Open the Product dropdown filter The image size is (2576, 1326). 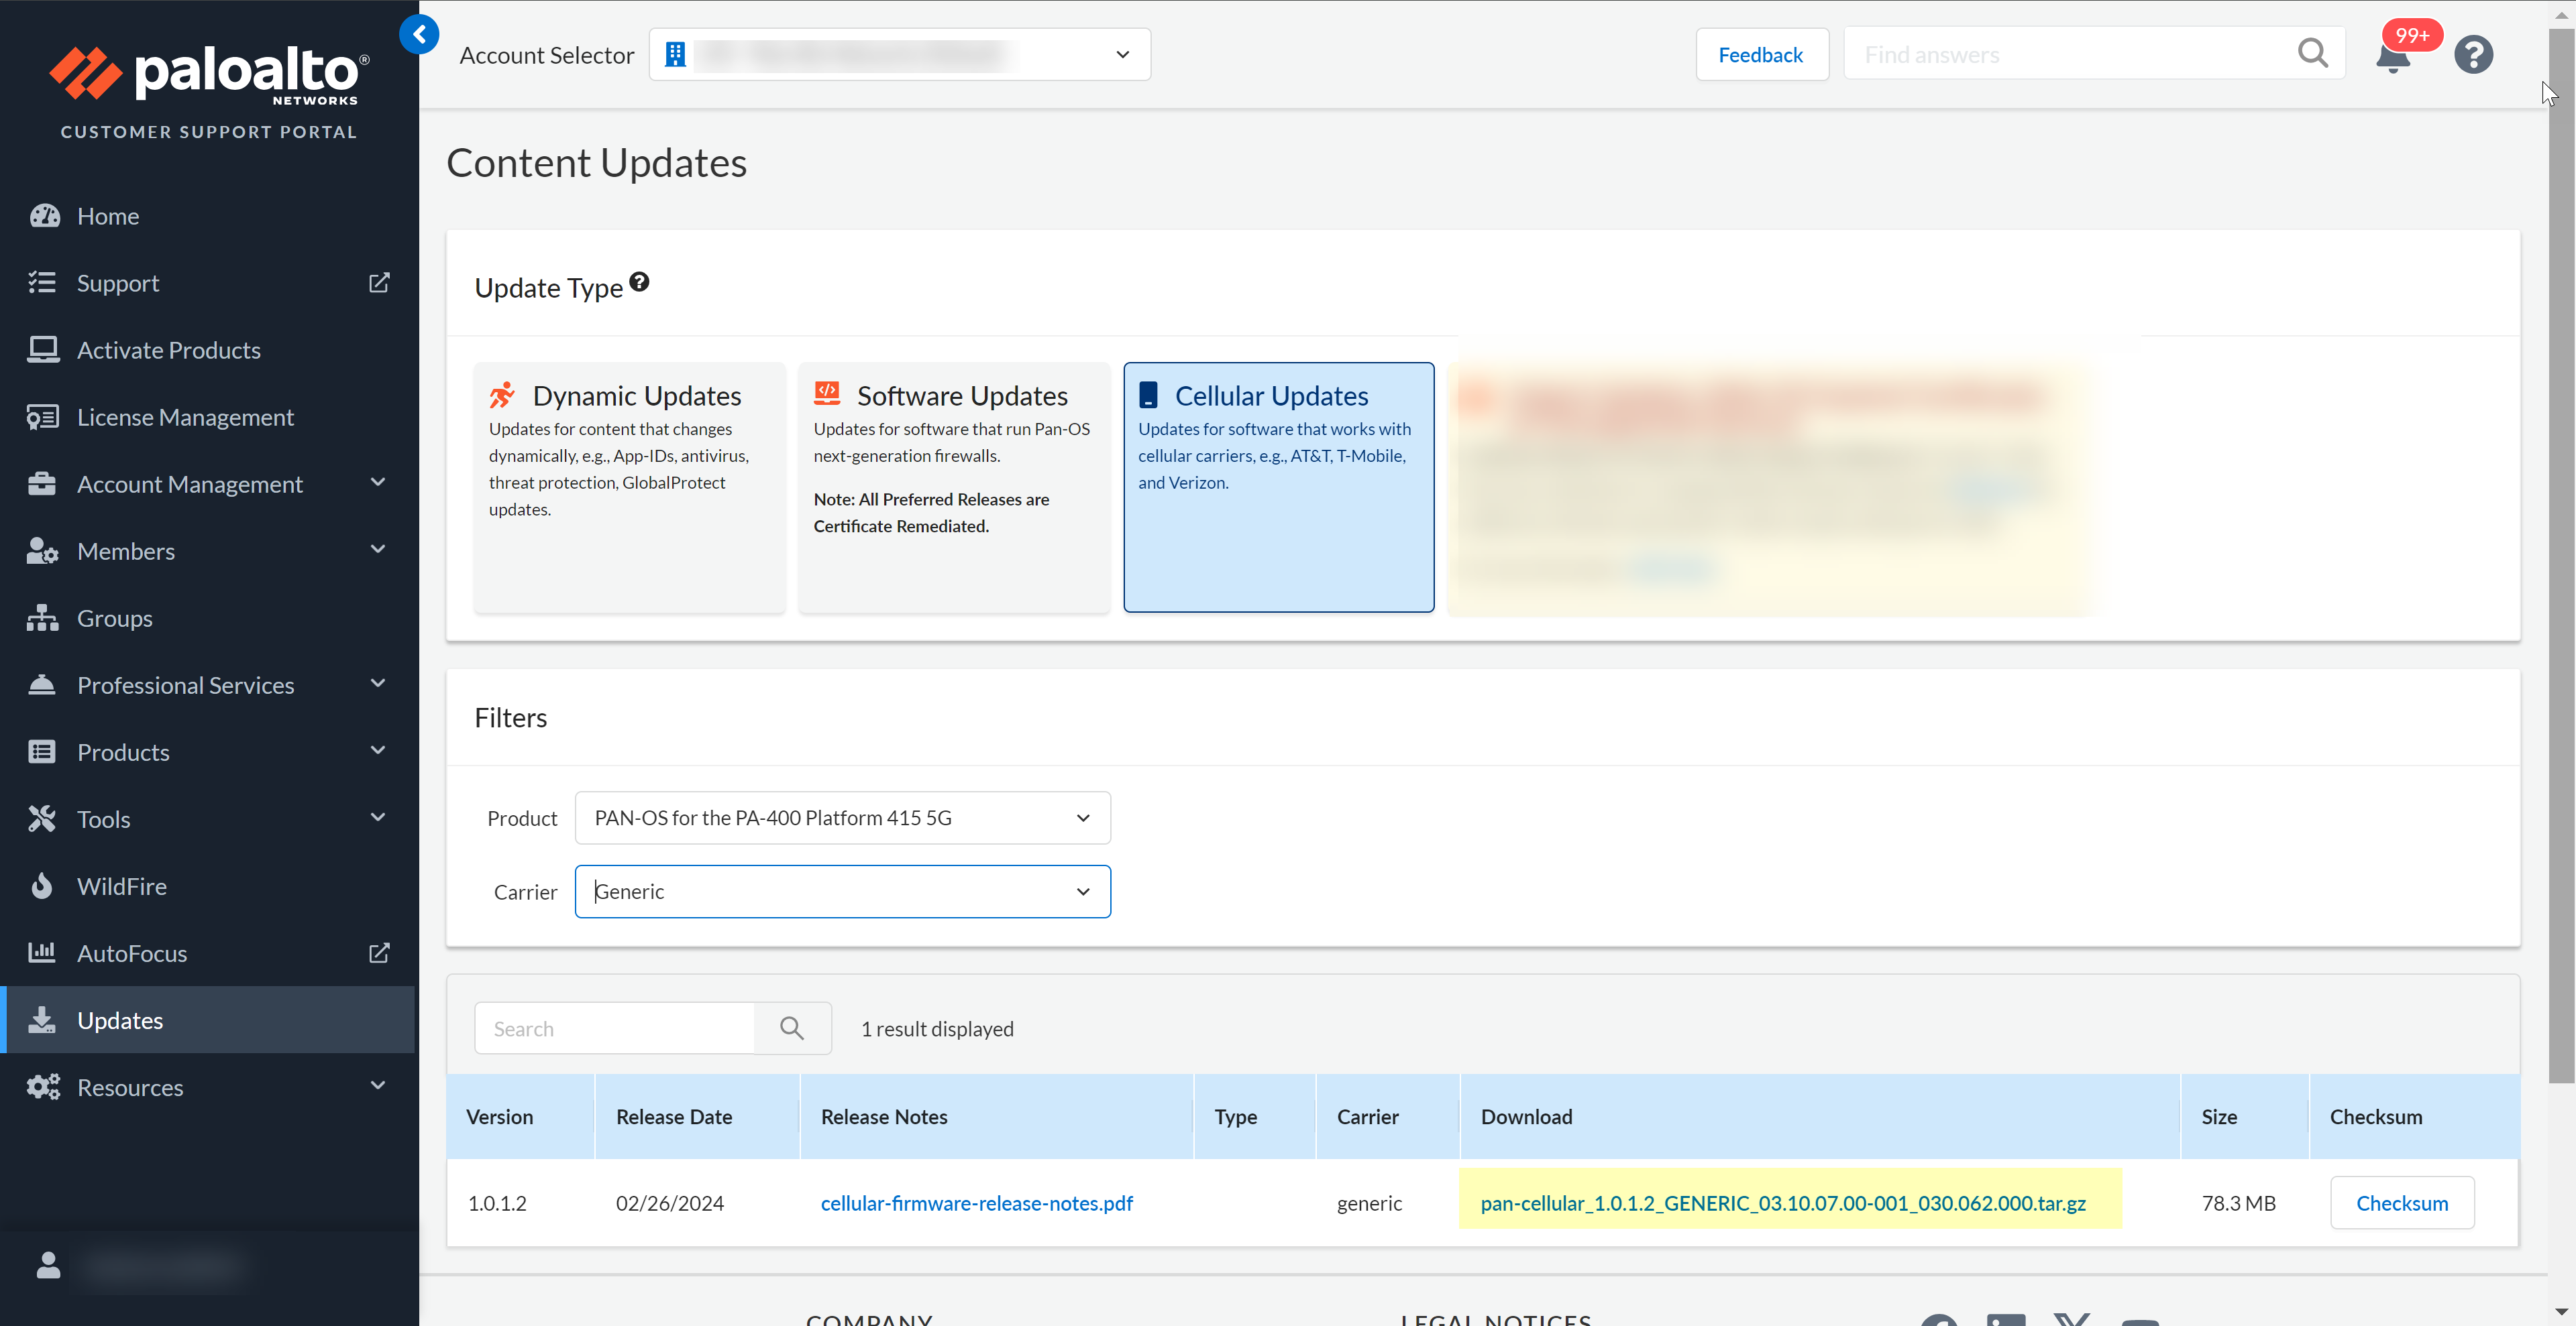[842, 817]
